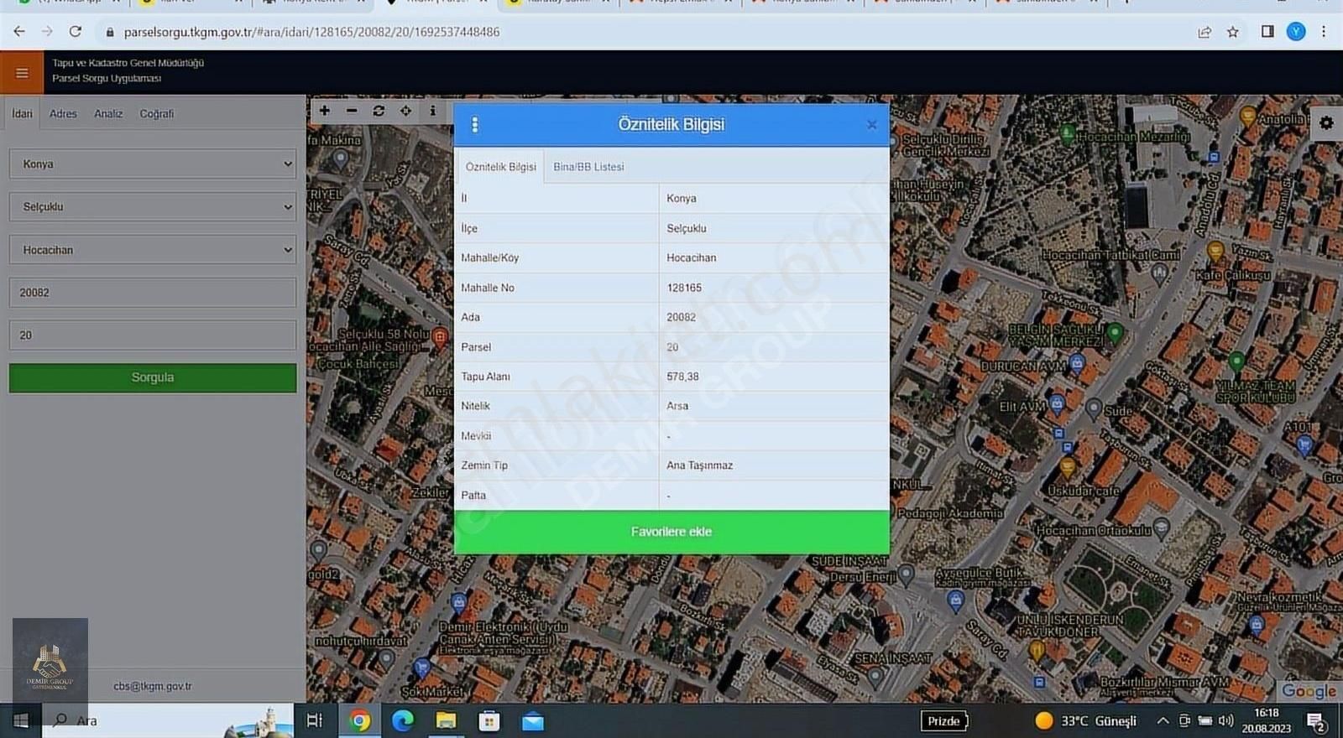Reload the browser page

tap(76, 32)
